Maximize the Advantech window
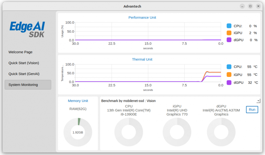The image size is (265, 155). (250, 6)
